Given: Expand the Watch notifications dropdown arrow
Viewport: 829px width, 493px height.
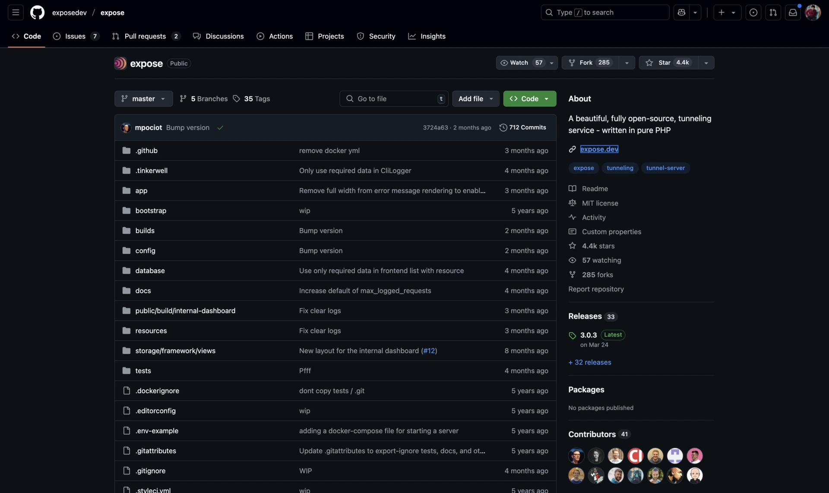Looking at the screenshot, I should click(551, 63).
